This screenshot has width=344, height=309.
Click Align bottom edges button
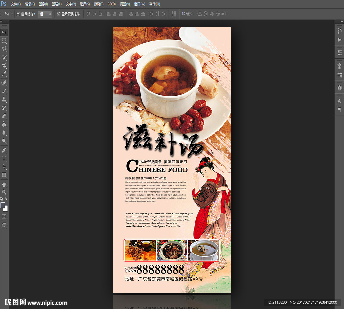[x=101, y=14]
